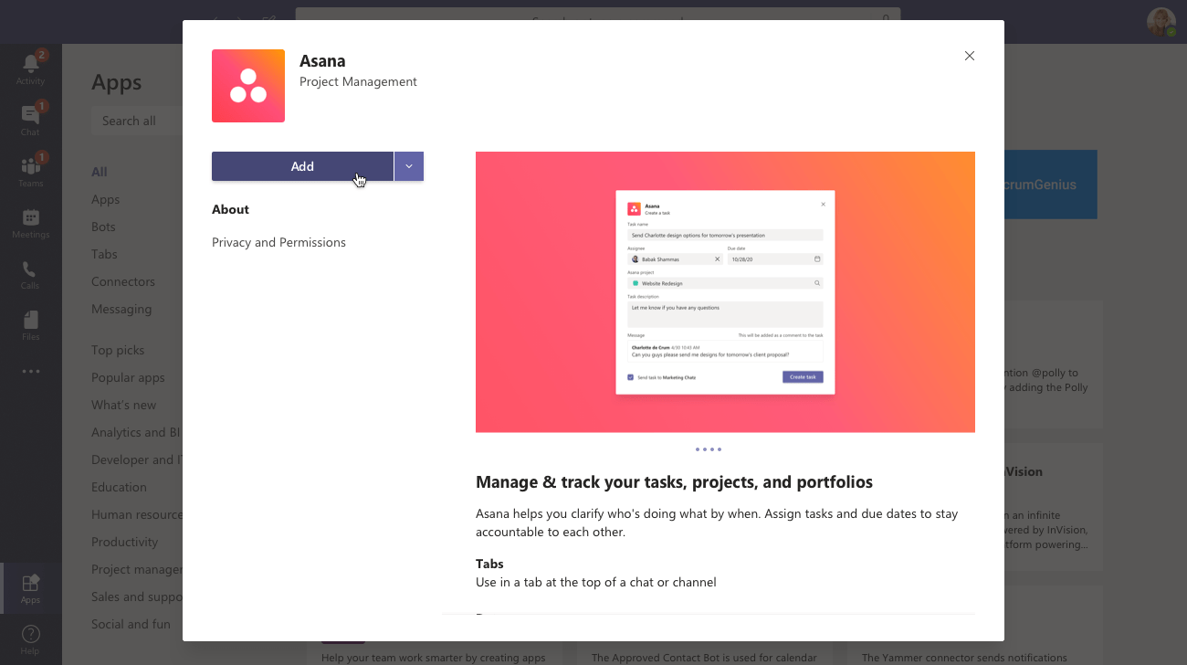The width and height of the screenshot is (1187, 665).
Task: Choose the Productivity category
Action: pyautogui.click(x=125, y=542)
